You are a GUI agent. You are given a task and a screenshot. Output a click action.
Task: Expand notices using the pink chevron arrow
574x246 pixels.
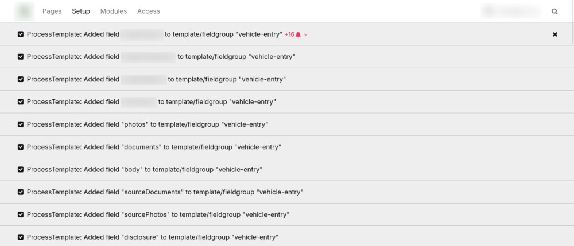[x=306, y=34]
